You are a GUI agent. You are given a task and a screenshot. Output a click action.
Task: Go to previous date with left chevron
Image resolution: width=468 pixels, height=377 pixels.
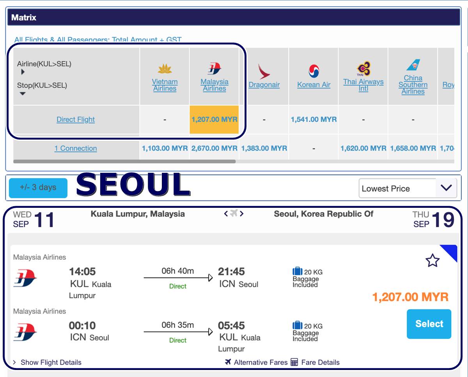225,213
